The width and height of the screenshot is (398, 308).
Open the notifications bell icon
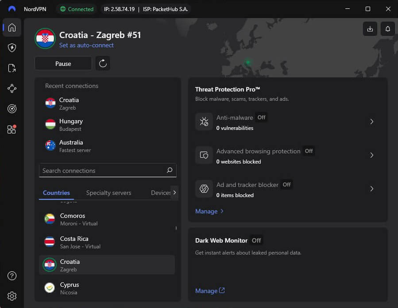coord(387,29)
